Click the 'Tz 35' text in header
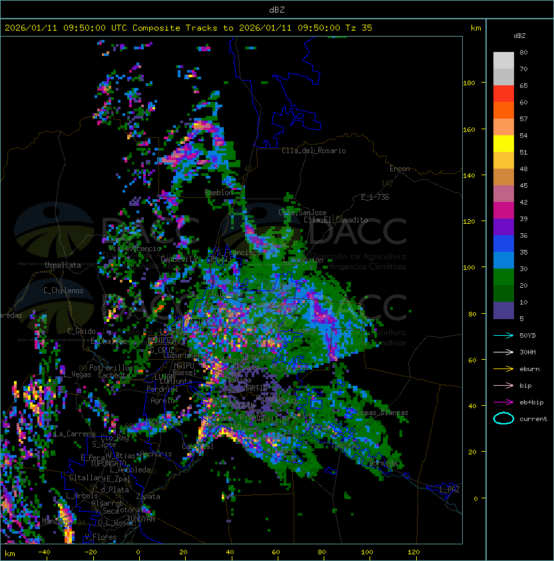The image size is (554, 561). tap(359, 28)
